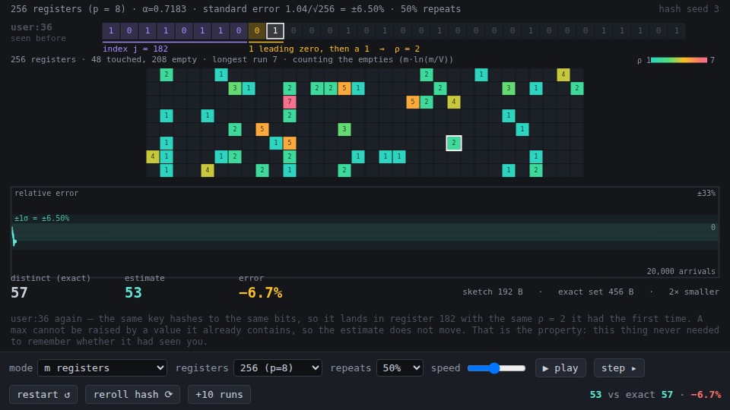This screenshot has width=730, height=410.
Task: Open the repeats dropdown showing 50%
Action: pos(399,367)
